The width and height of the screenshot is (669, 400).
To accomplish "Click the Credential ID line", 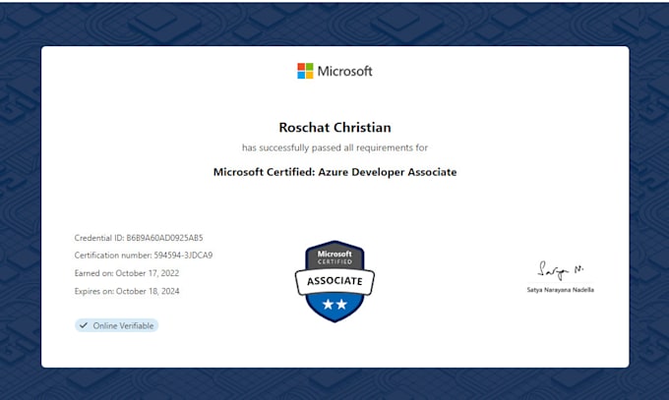I will pos(139,238).
